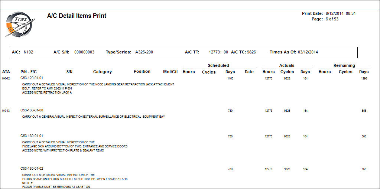Click the protection plate & sealant access note
This screenshot has height=189, width=380.
pos(63,150)
